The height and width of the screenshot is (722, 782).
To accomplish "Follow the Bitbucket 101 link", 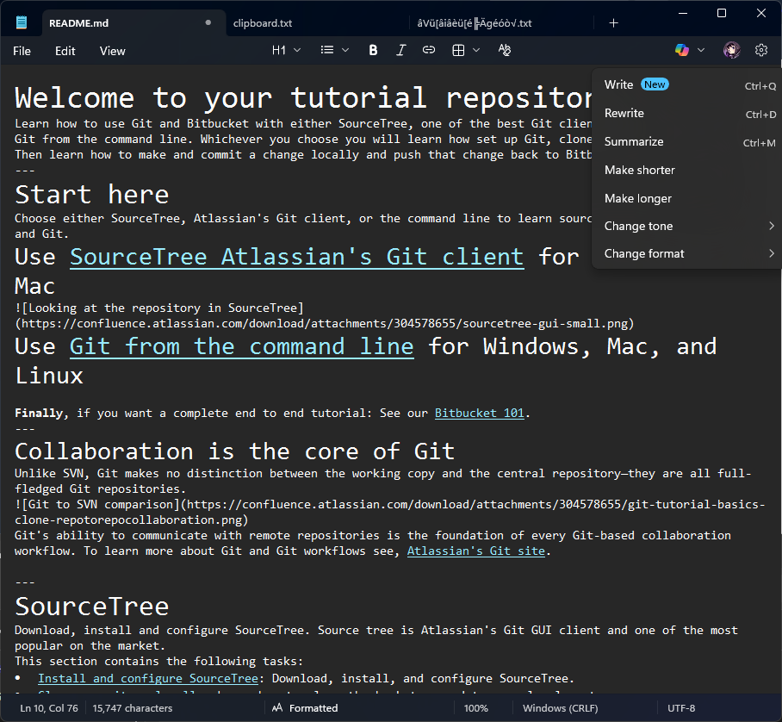I will pyautogui.click(x=479, y=414).
